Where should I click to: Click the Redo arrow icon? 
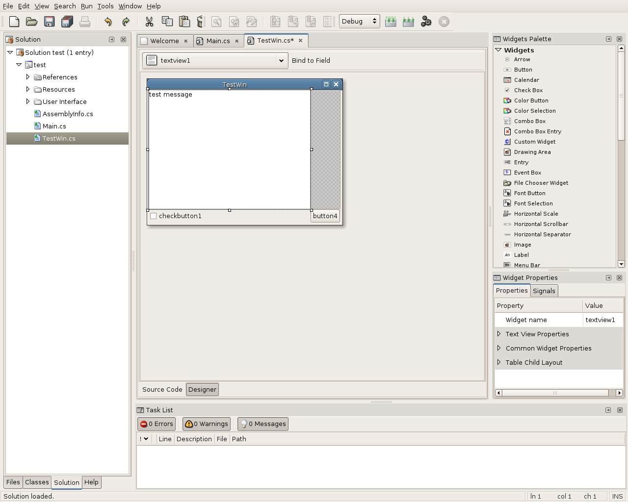point(126,22)
